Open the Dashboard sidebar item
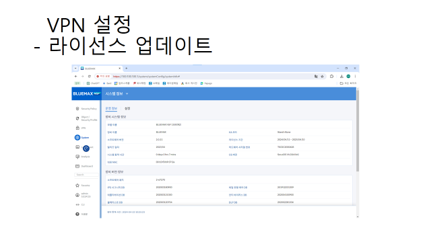This screenshot has height=242, width=431. coord(84,166)
